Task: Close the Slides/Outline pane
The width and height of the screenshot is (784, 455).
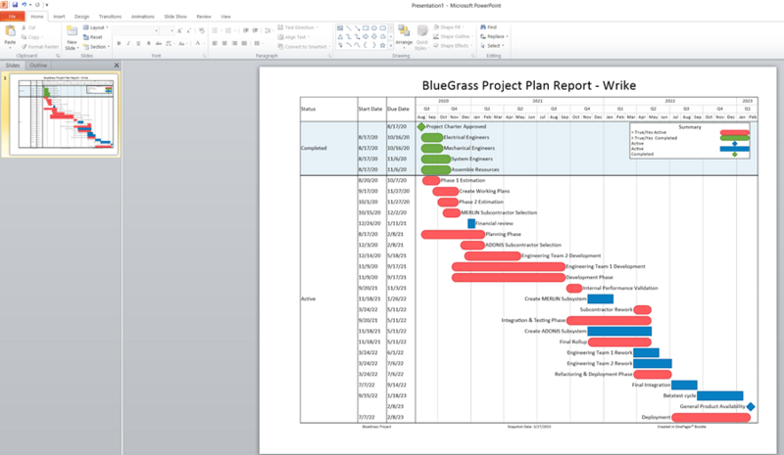Action: [x=116, y=66]
